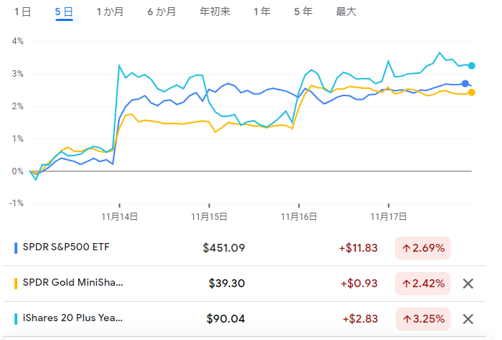Click the ↑2.42% change badge
The height and width of the screenshot is (340, 502).
click(x=422, y=284)
